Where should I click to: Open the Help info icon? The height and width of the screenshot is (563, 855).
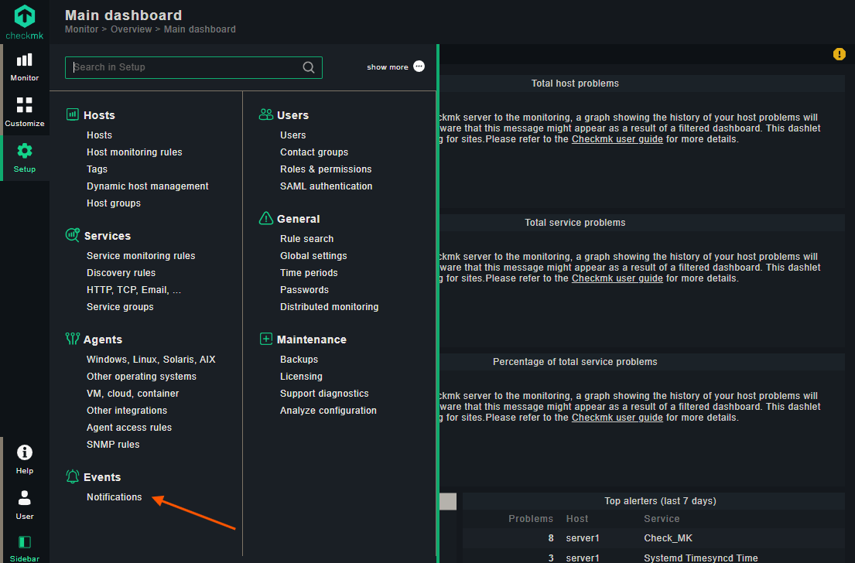25,452
